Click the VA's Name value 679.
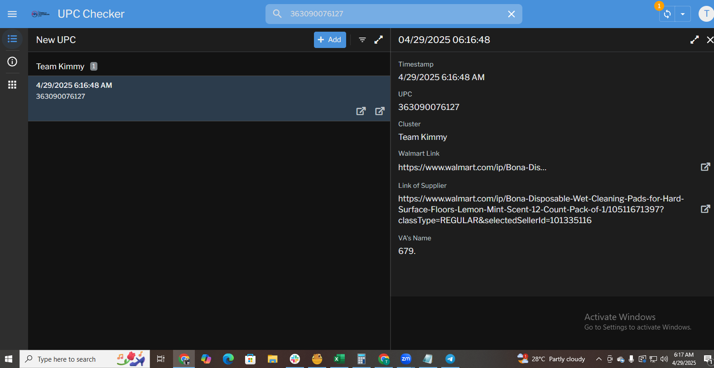 click(x=407, y=251)
